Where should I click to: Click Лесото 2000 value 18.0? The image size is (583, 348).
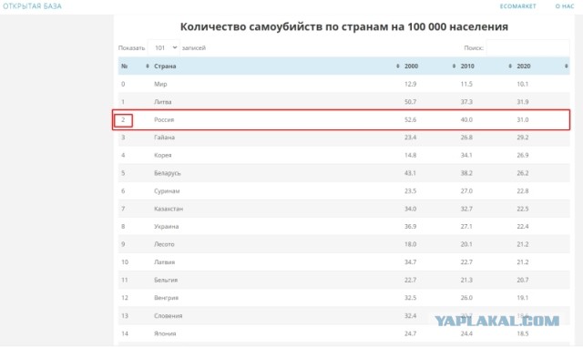[x=411, y=244]
